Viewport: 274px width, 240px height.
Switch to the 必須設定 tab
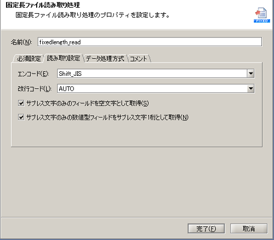coord(28,59)
